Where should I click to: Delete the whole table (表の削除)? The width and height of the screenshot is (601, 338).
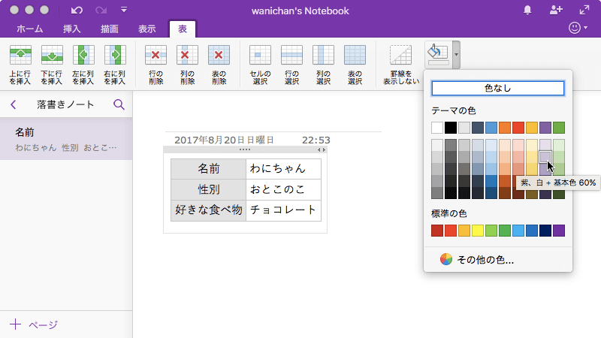click(219, 65)
